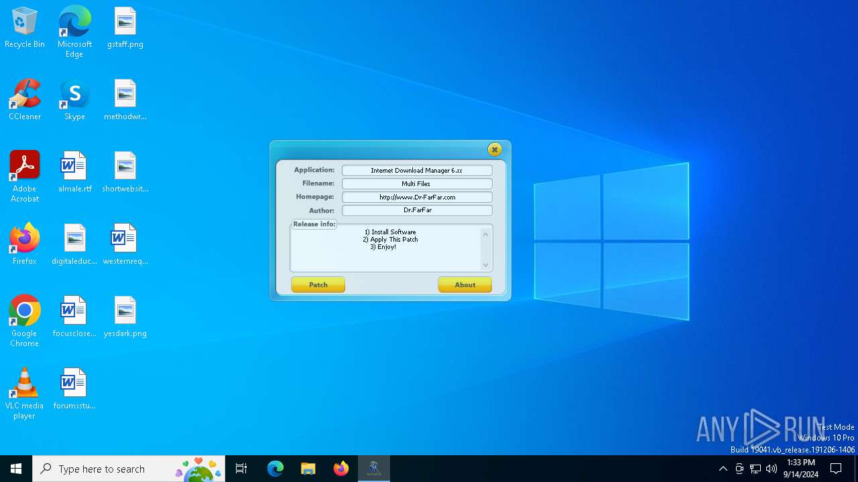Click the Homepage field with Dr-FarFar URL

click(417, 197)
